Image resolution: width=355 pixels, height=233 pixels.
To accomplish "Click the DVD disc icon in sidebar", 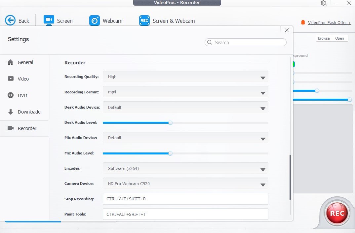I will pos(11,95).
